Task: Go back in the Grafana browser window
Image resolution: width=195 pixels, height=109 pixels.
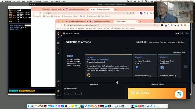Action: (x=58, y=25)
